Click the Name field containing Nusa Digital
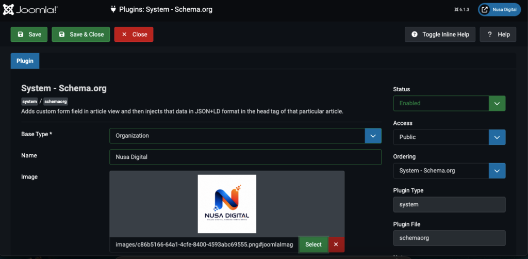The height and width of the screenshot is (259, 528). 245,157
